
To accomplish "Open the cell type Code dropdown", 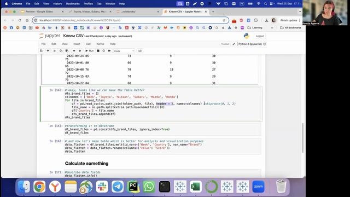I will click(x=124, y=51).
